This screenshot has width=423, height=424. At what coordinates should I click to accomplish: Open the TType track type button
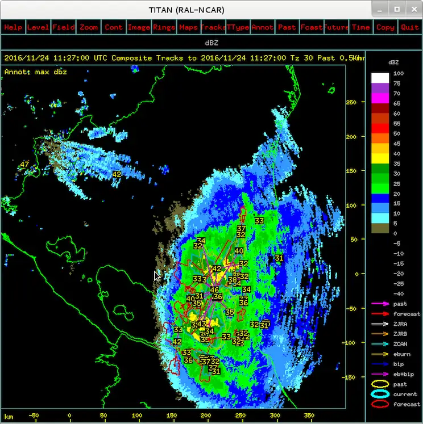(238, 27)
